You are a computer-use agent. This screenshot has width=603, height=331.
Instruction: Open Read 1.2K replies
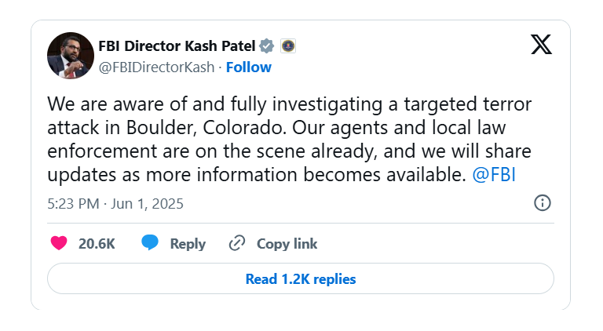coord(301,278)
